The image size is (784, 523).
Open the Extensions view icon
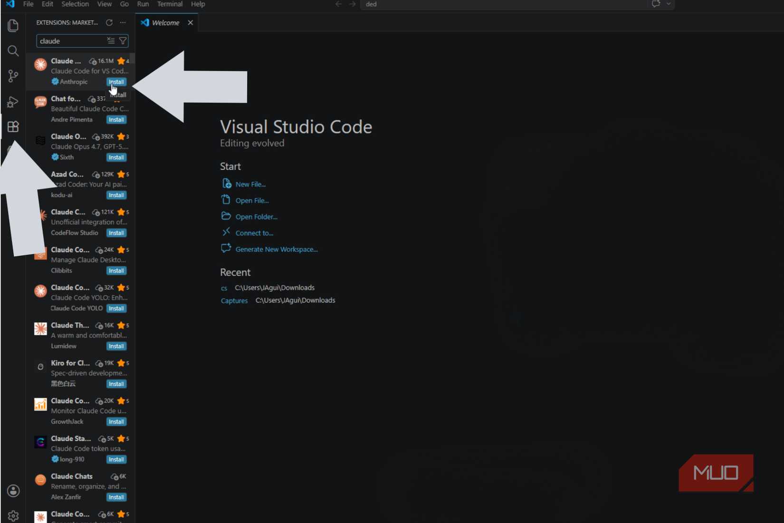(x=13, y=126)
